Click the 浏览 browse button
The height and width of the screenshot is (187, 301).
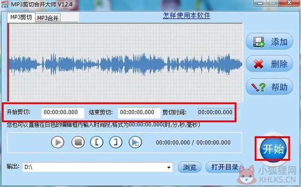click(x=190, y=167)
